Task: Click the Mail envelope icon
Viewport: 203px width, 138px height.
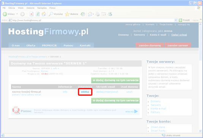Action: 90,14
